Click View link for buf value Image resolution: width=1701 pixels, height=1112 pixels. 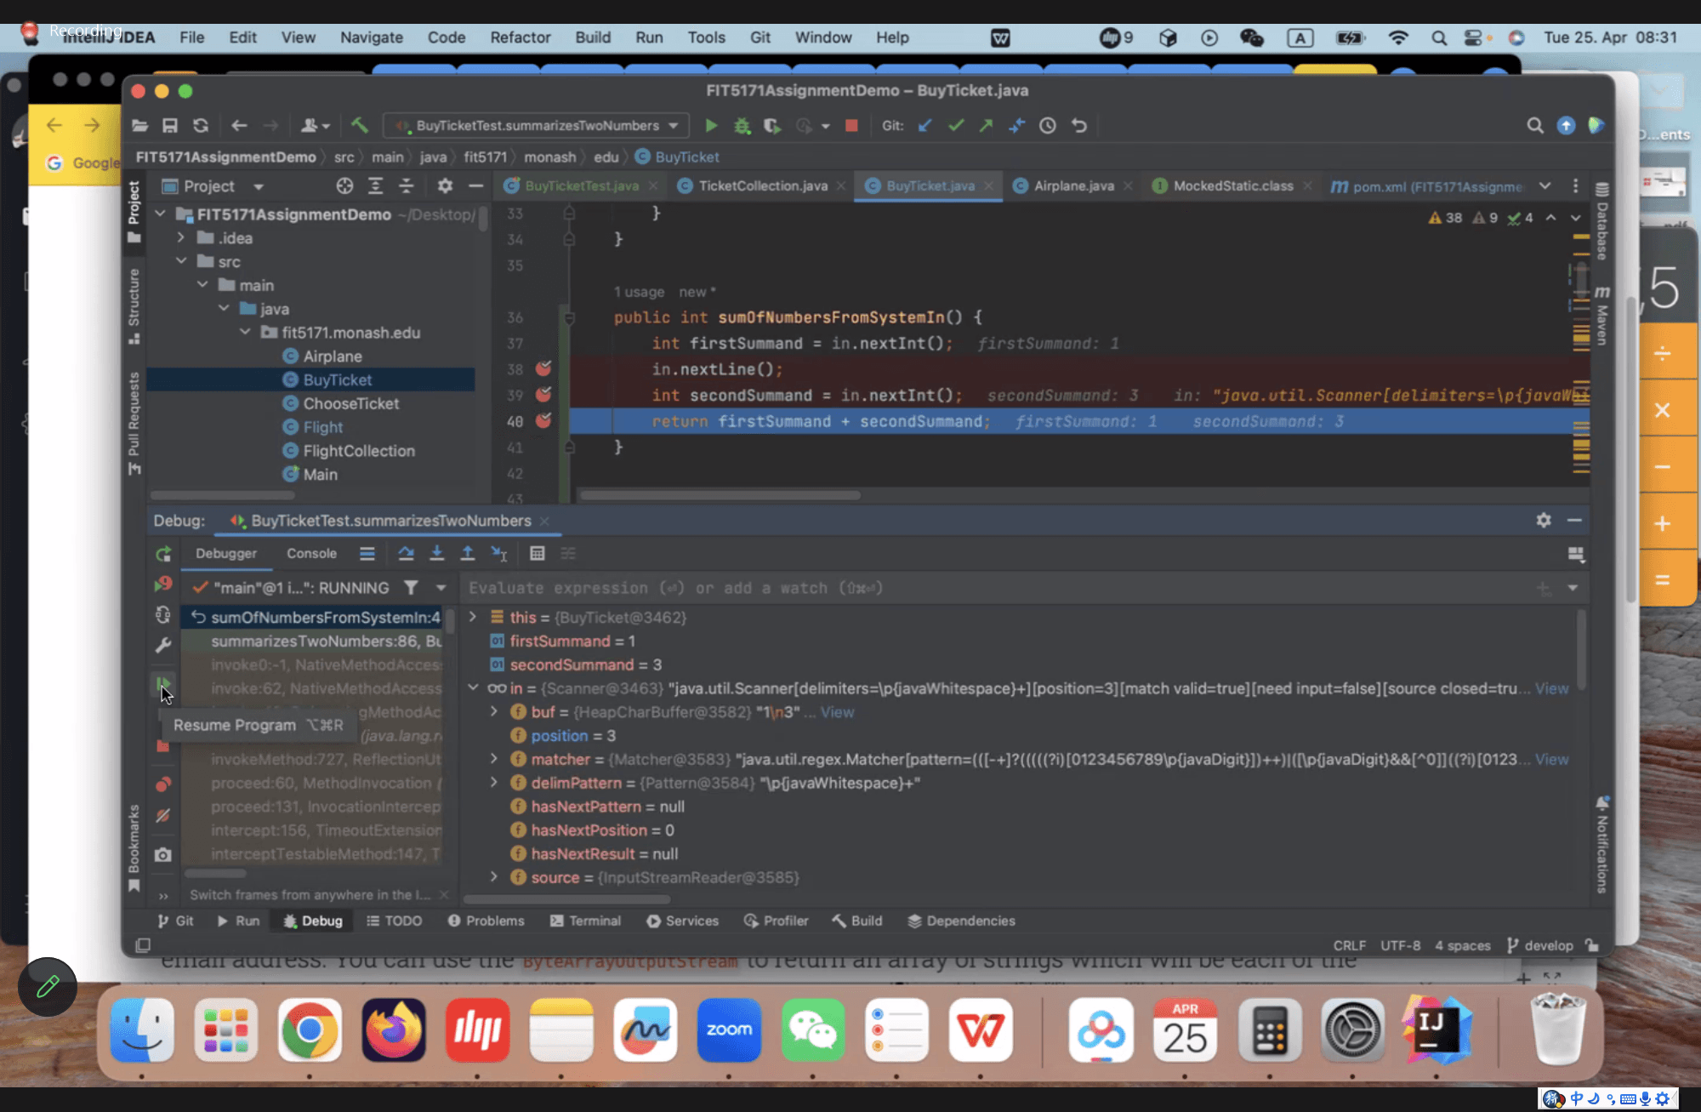click(837, 712)
